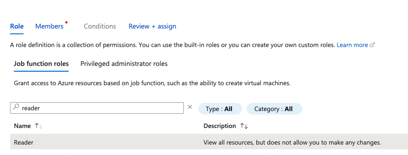Go to the Review + assign tab
This screenshot has width=408, height=155.
pos(152,26)
